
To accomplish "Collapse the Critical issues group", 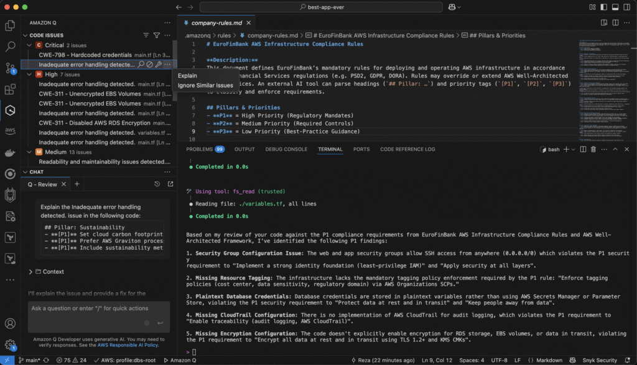I will pos(30,45).
